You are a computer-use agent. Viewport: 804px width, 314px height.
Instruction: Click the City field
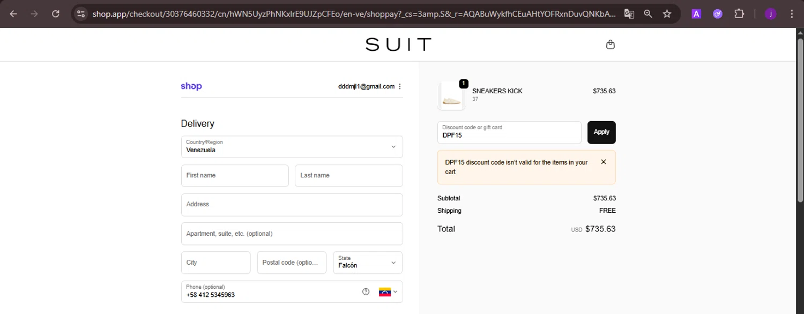click(215, 263)
